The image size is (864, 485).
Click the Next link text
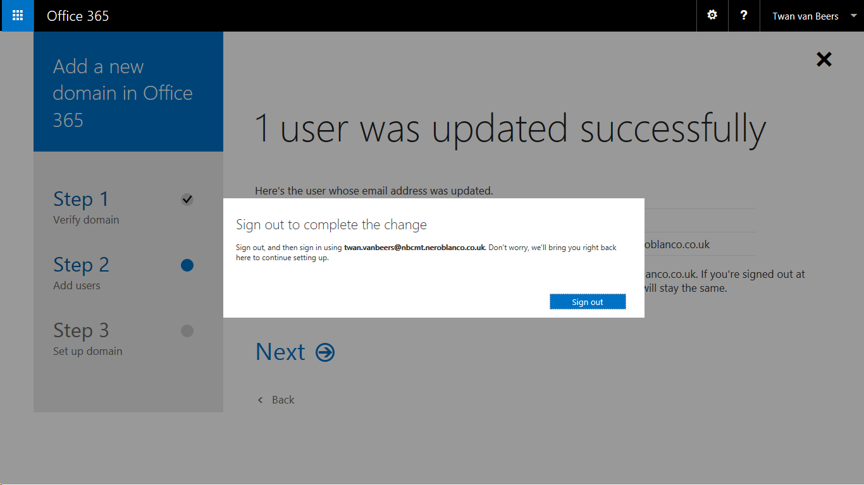coord(280,352)
